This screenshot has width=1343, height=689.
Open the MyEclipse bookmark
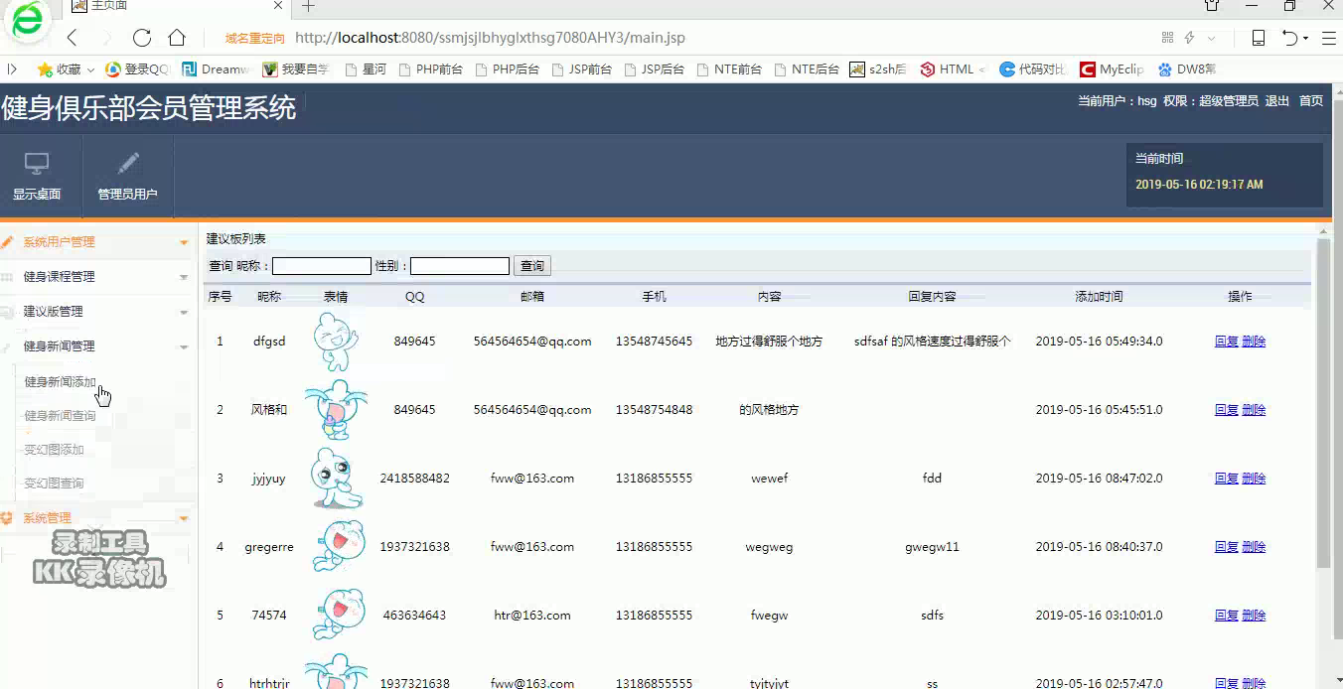1113,69
